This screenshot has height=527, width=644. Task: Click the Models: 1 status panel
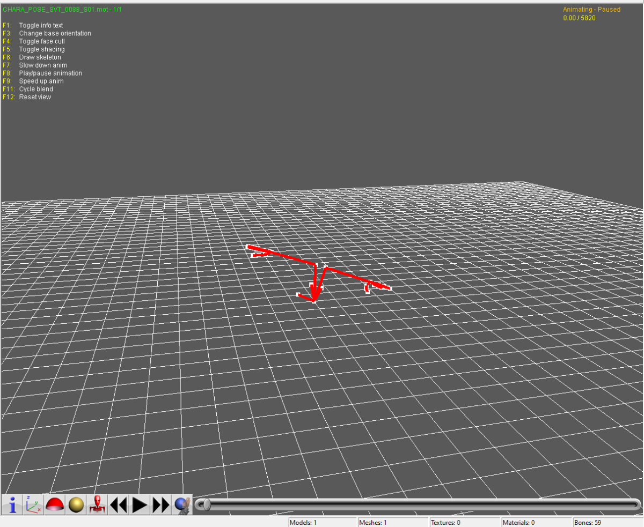pos(322,522)
